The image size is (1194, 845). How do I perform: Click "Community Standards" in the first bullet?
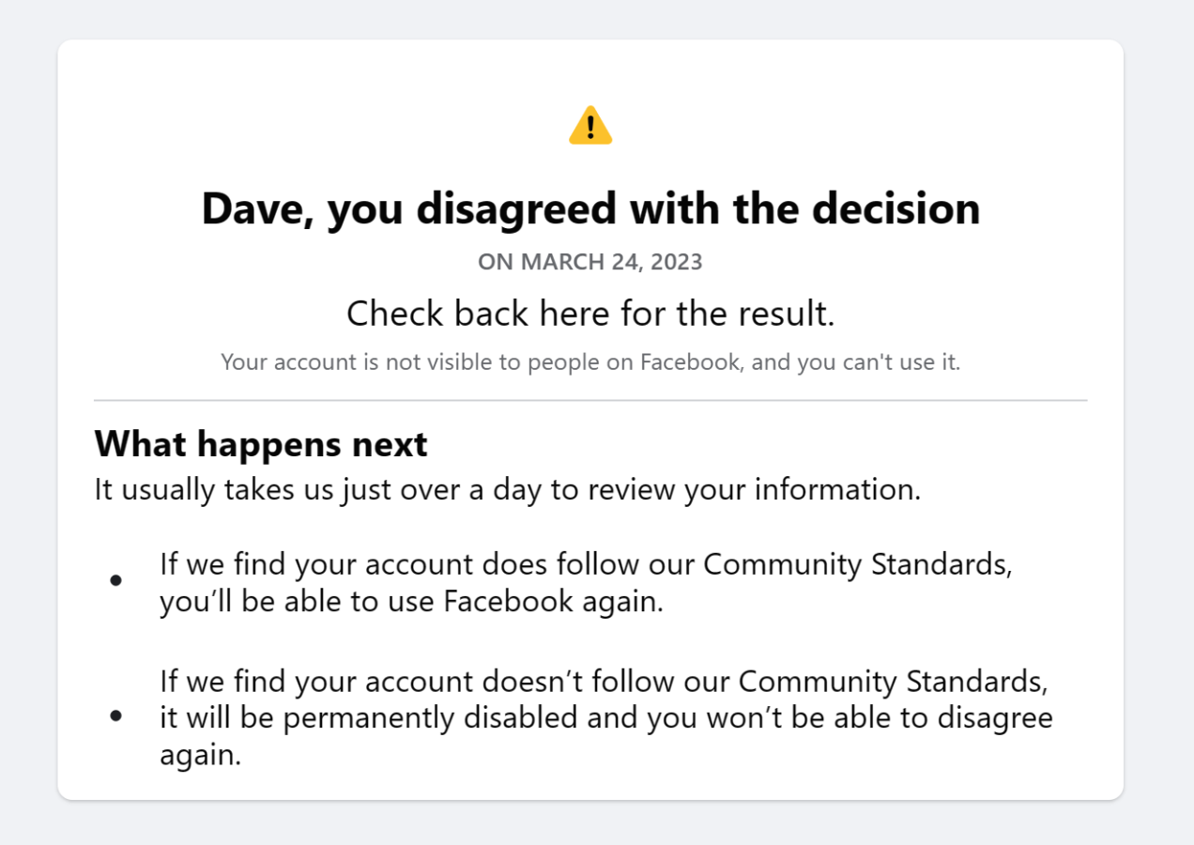(858, 564)
